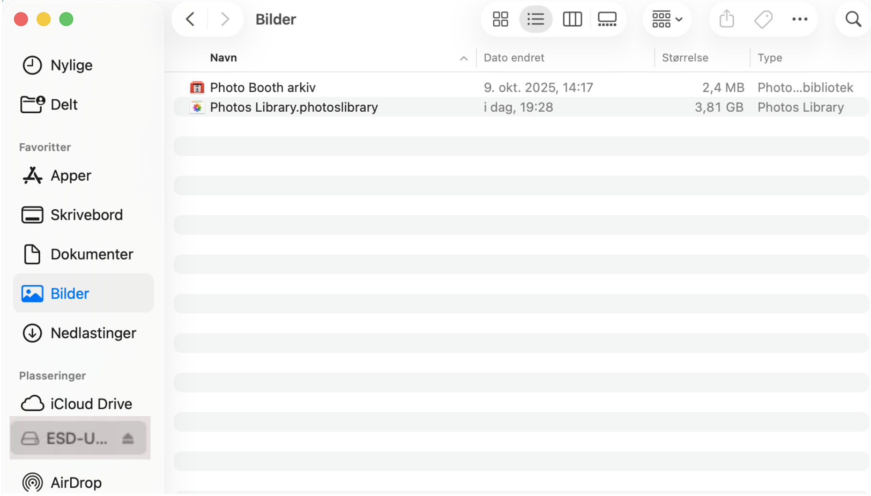
Task: Click the 2,4 MB size cell
Action: (x=723, y=87)
